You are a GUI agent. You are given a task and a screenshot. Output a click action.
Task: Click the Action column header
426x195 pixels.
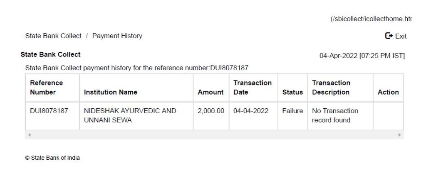click(x=388, y=92)
